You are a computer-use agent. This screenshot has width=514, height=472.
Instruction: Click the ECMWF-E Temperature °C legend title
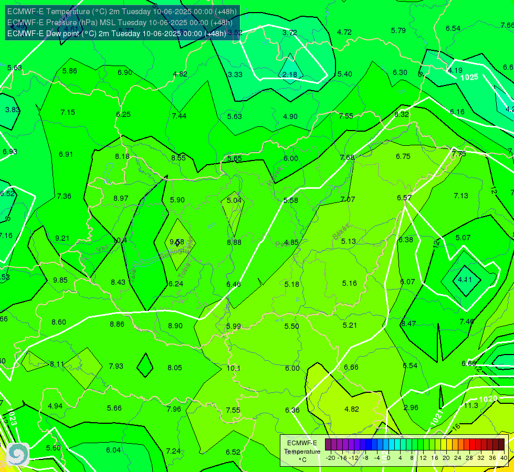(302, 452)
